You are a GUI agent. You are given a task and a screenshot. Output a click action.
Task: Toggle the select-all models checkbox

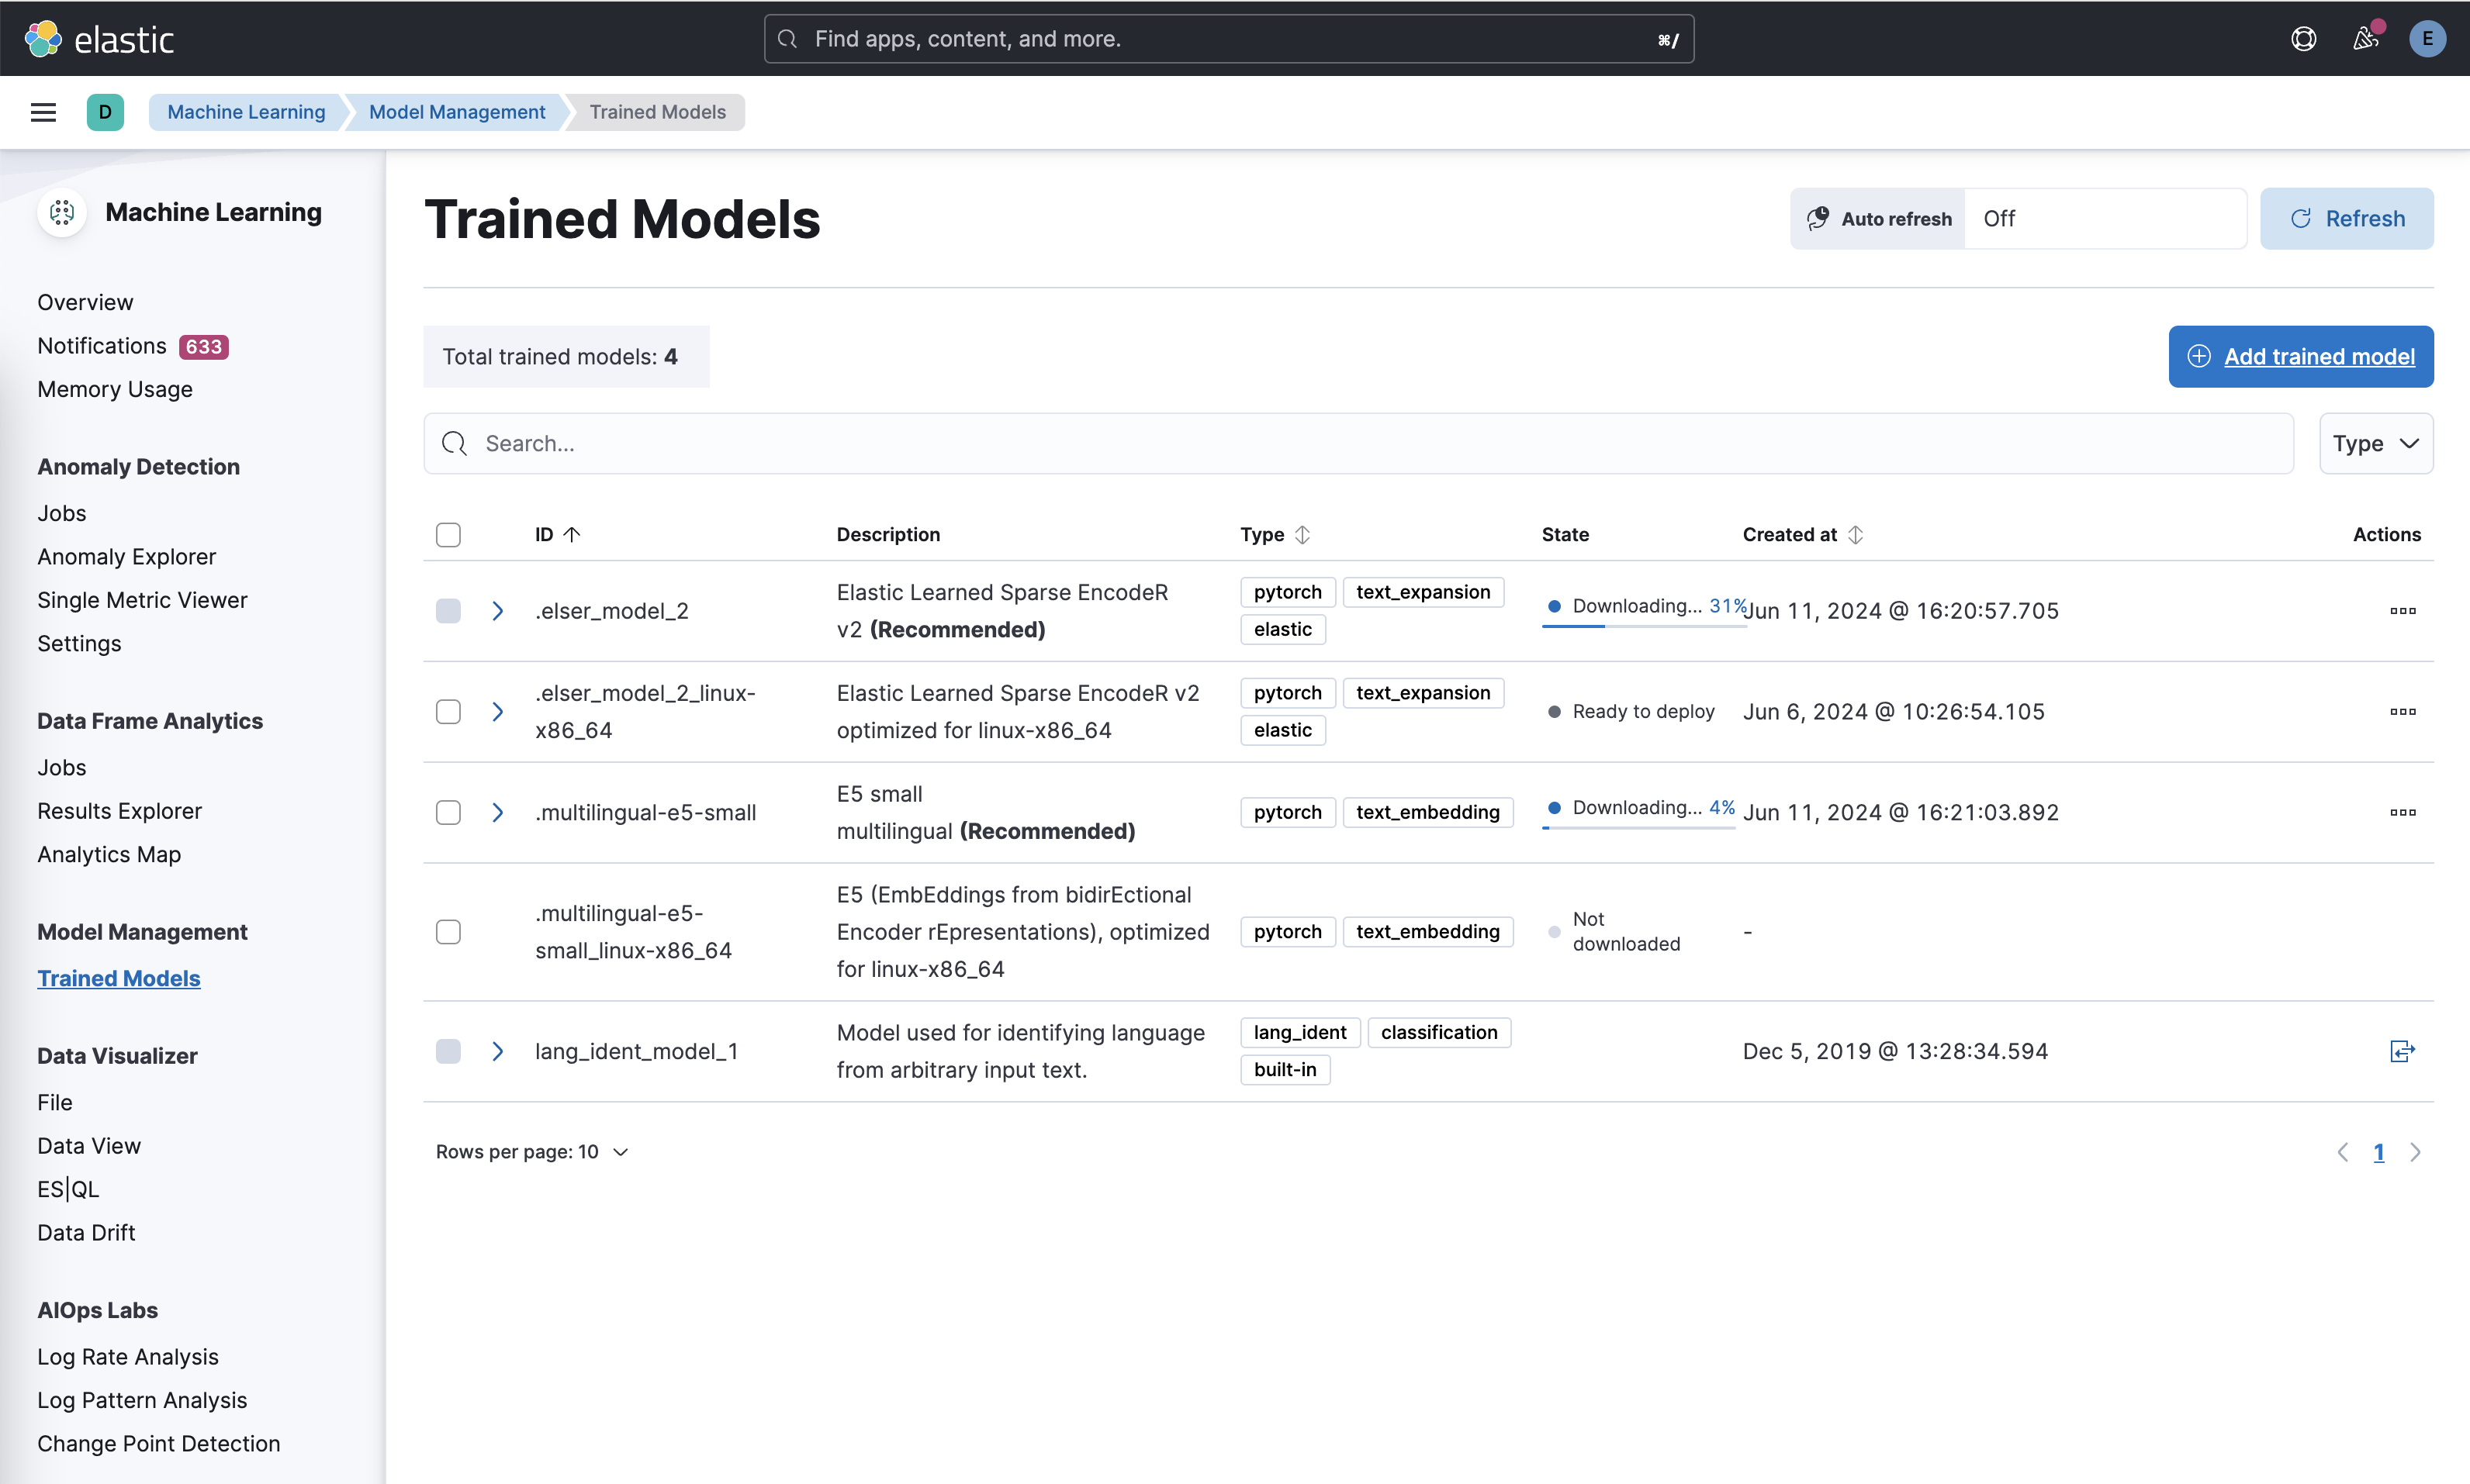pyautogui.click(x=448, y=535)
